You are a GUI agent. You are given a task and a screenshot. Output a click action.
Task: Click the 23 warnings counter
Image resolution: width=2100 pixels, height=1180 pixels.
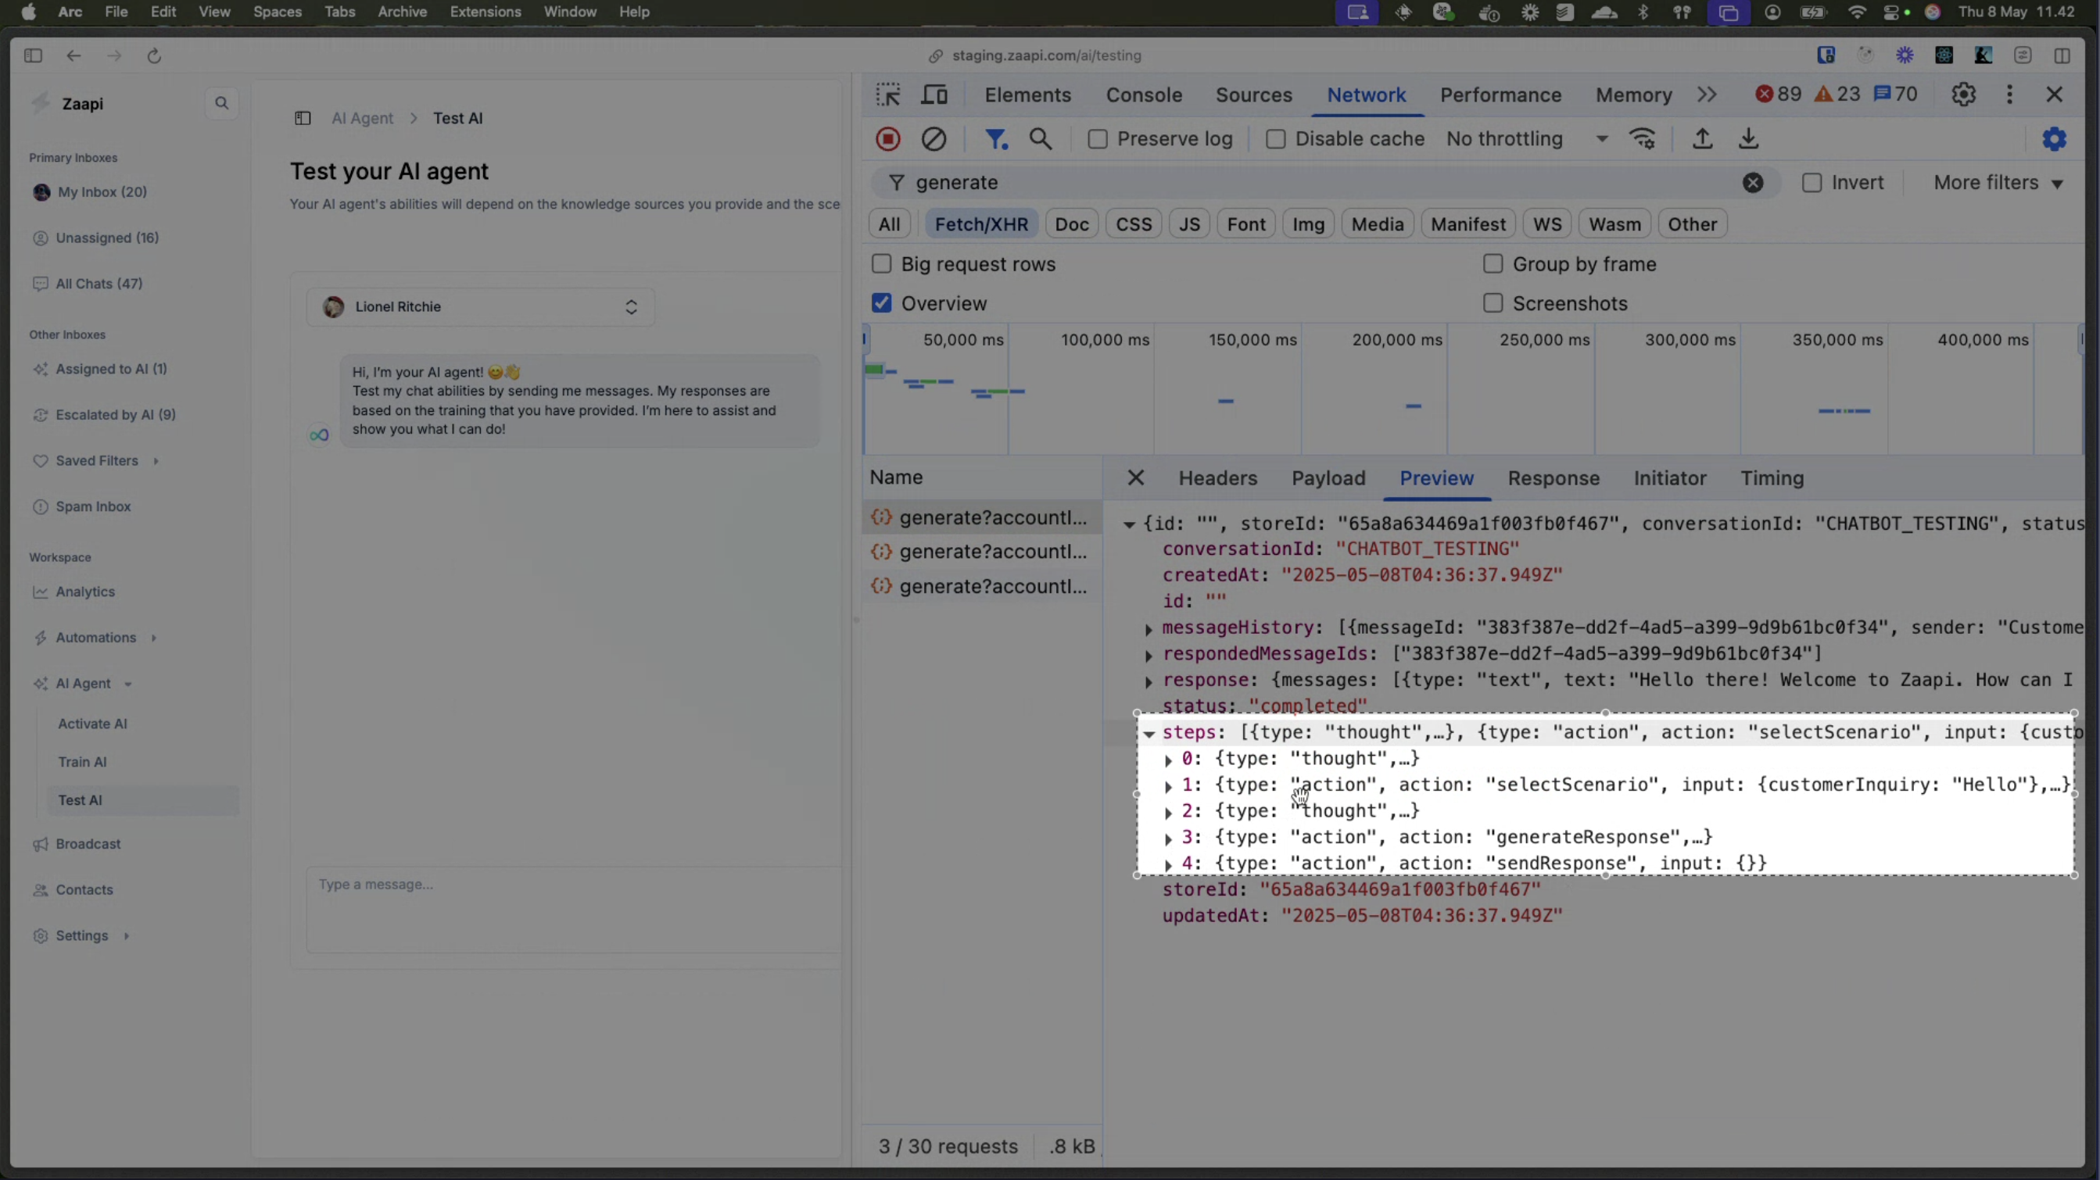(1837, 94)
